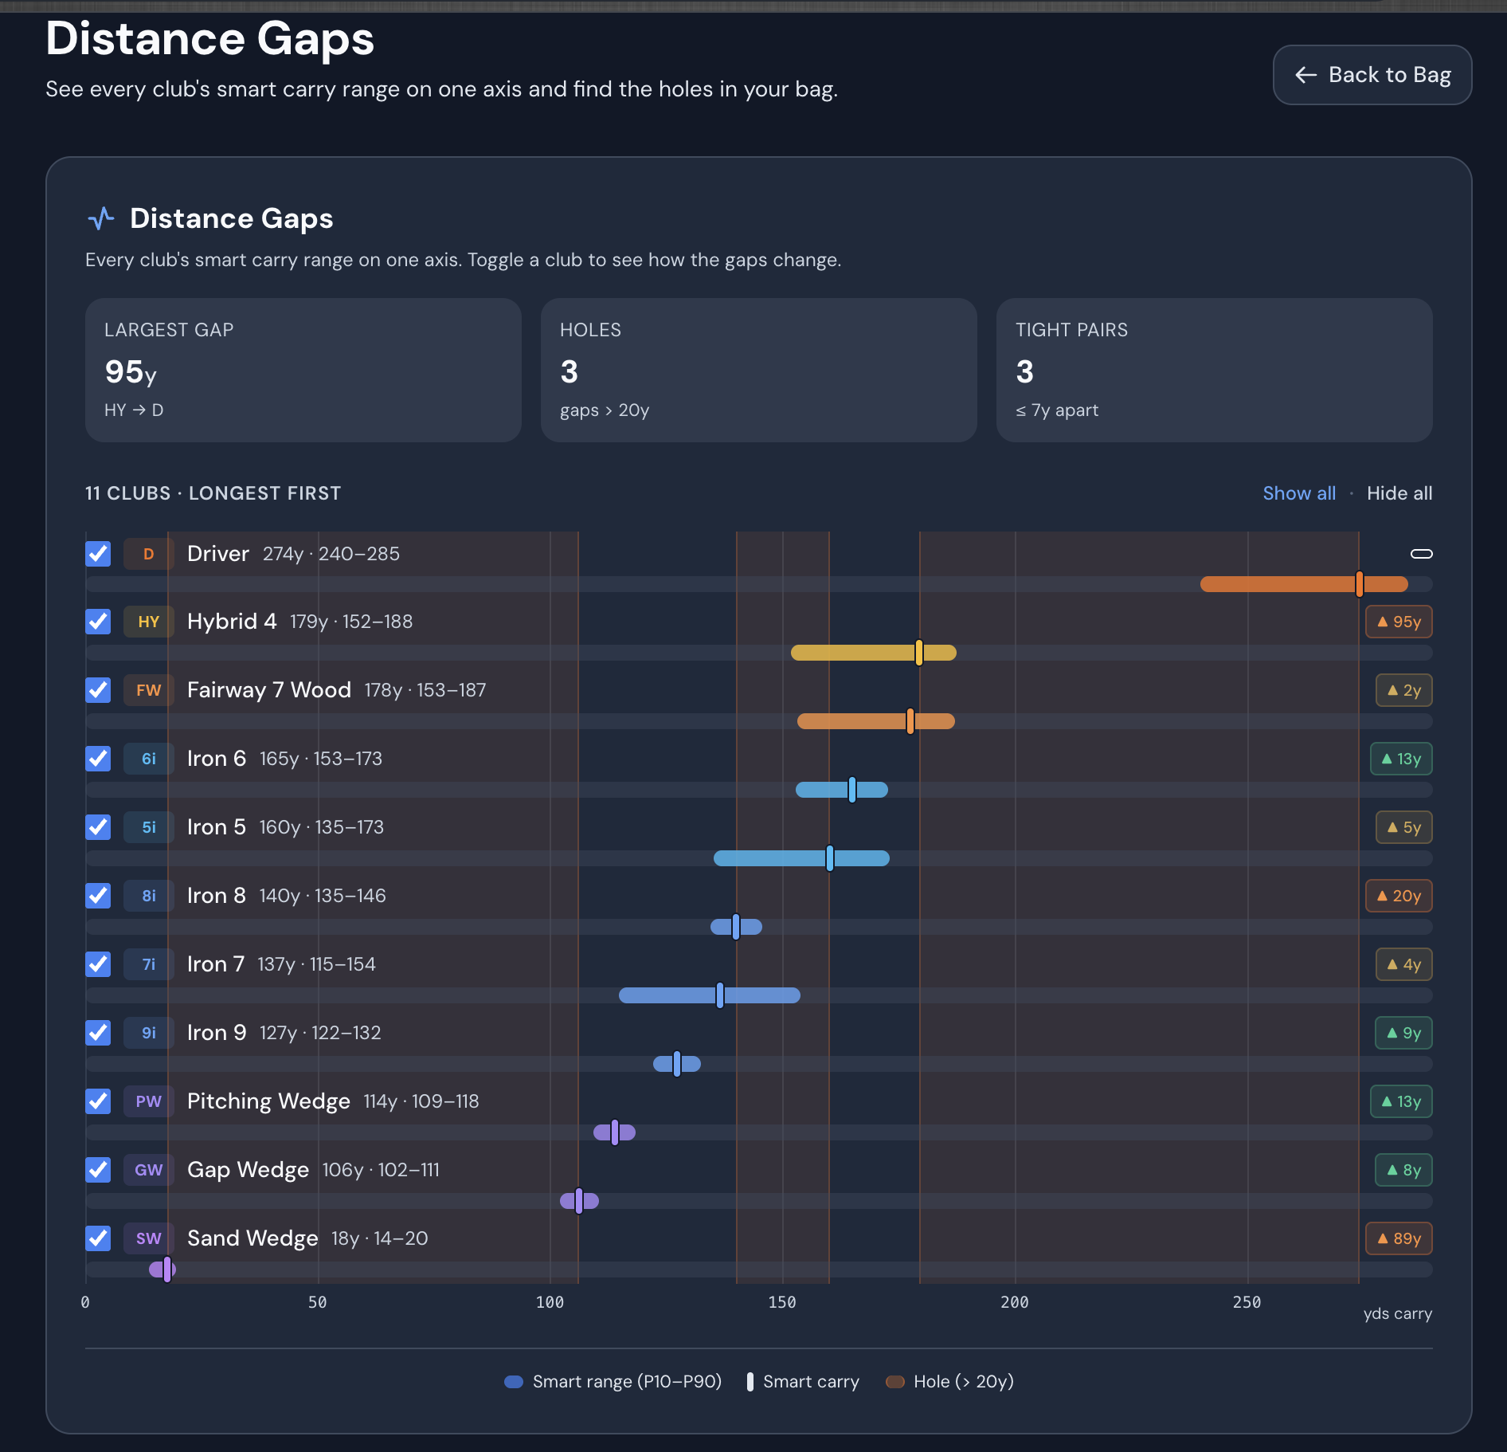Viewport: 1507px width, 1452px height.
Task: Click the FW club badge icon
Action: 149,691
